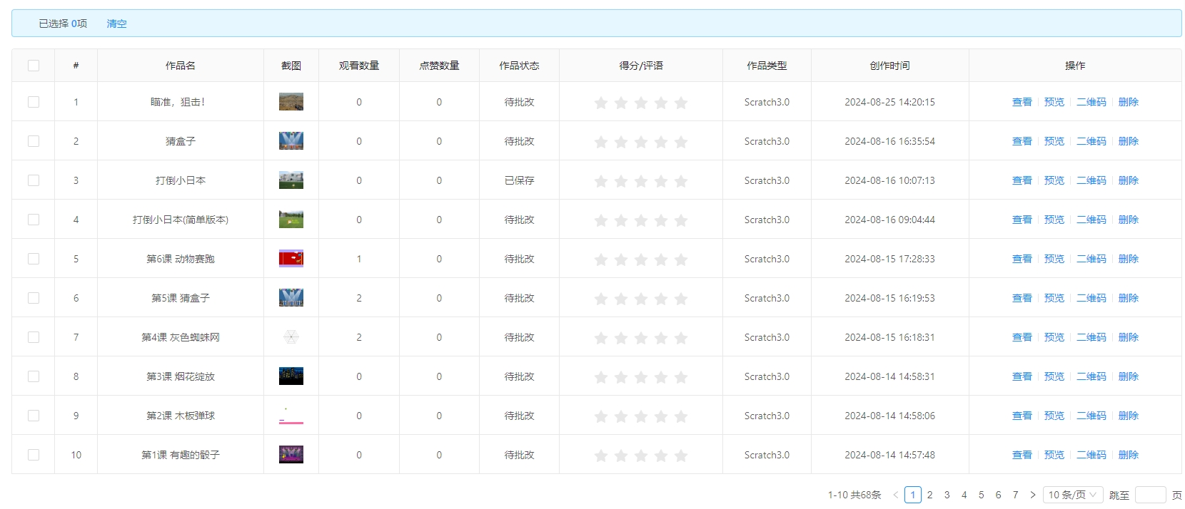Click the 跳至 page number input field

1150,495
